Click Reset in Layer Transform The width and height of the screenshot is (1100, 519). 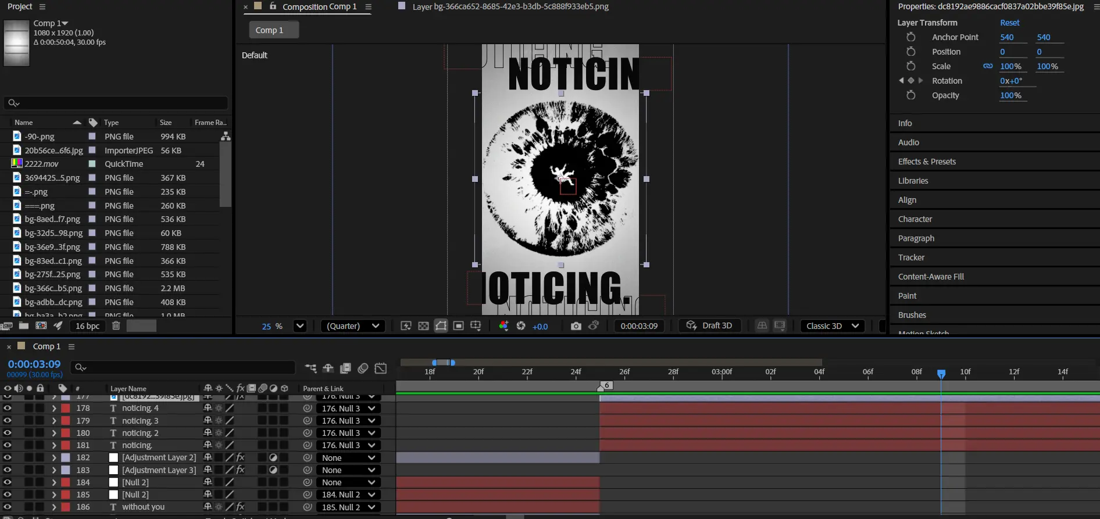coord(1009,23)
